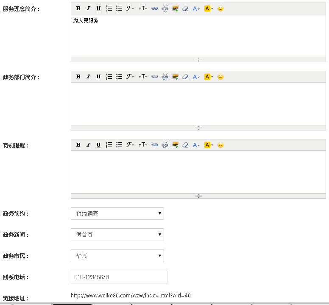Click inside the 政务部门简介 text editing area
The image size is (329, 305).
point(198,103)
